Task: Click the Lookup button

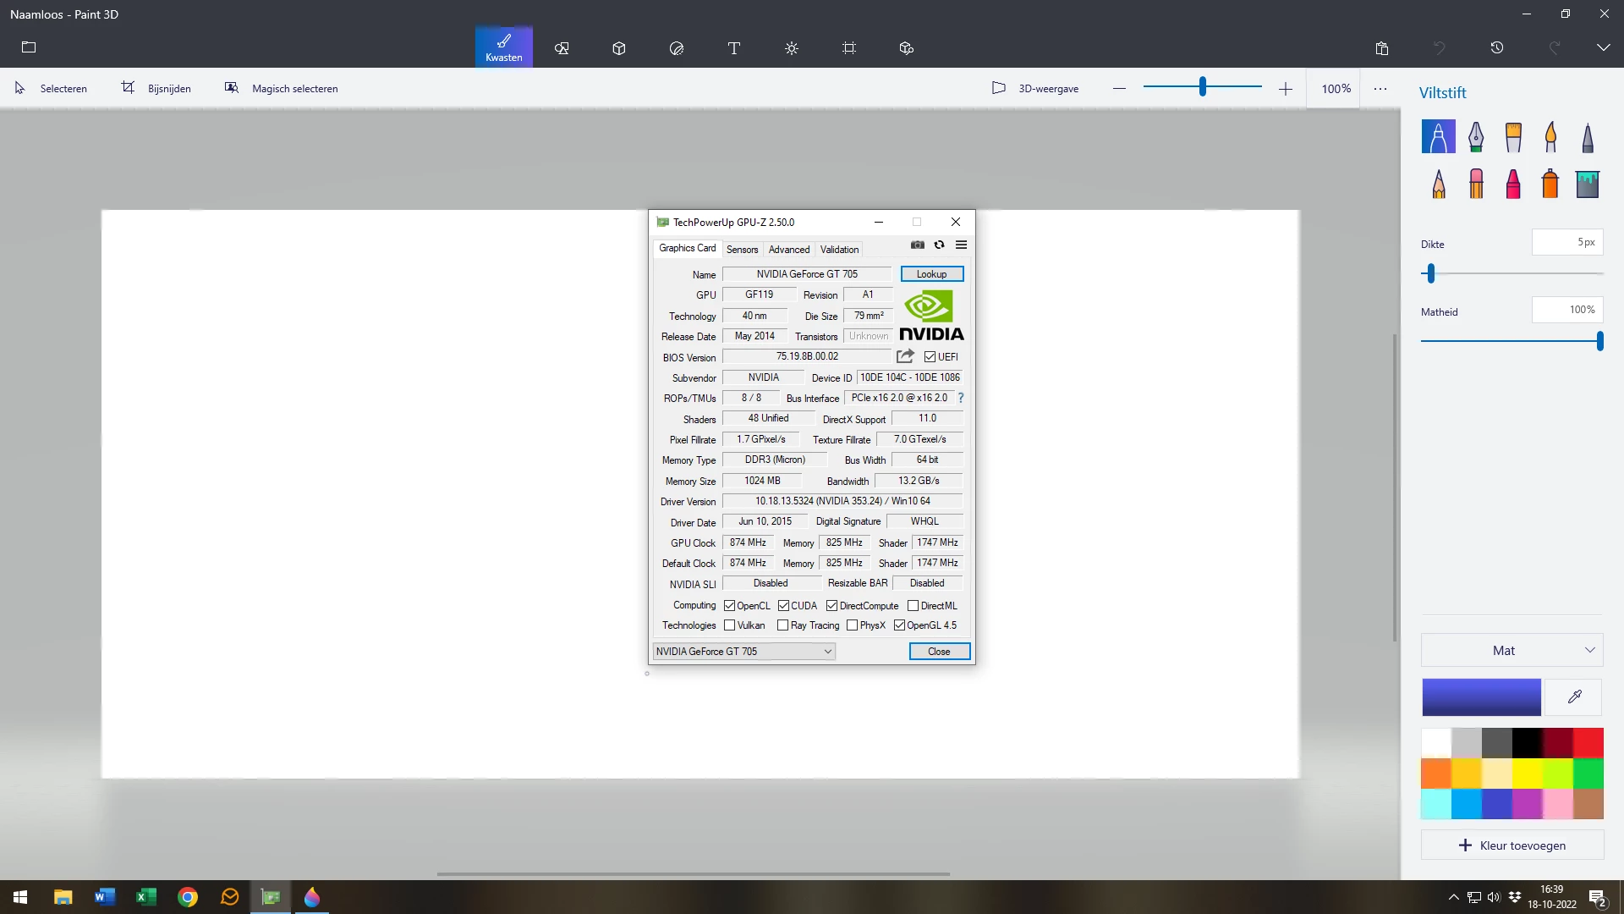Action: (931, 274)
